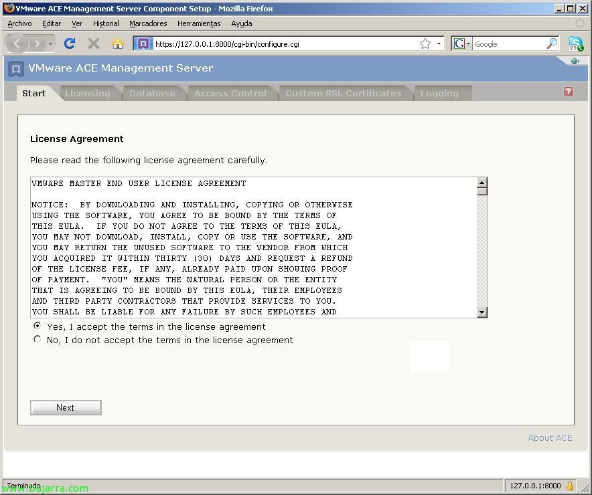This screenshot has width=592, height=495.
Task: Click the browser Back arrow button
Action: point(17,43)
